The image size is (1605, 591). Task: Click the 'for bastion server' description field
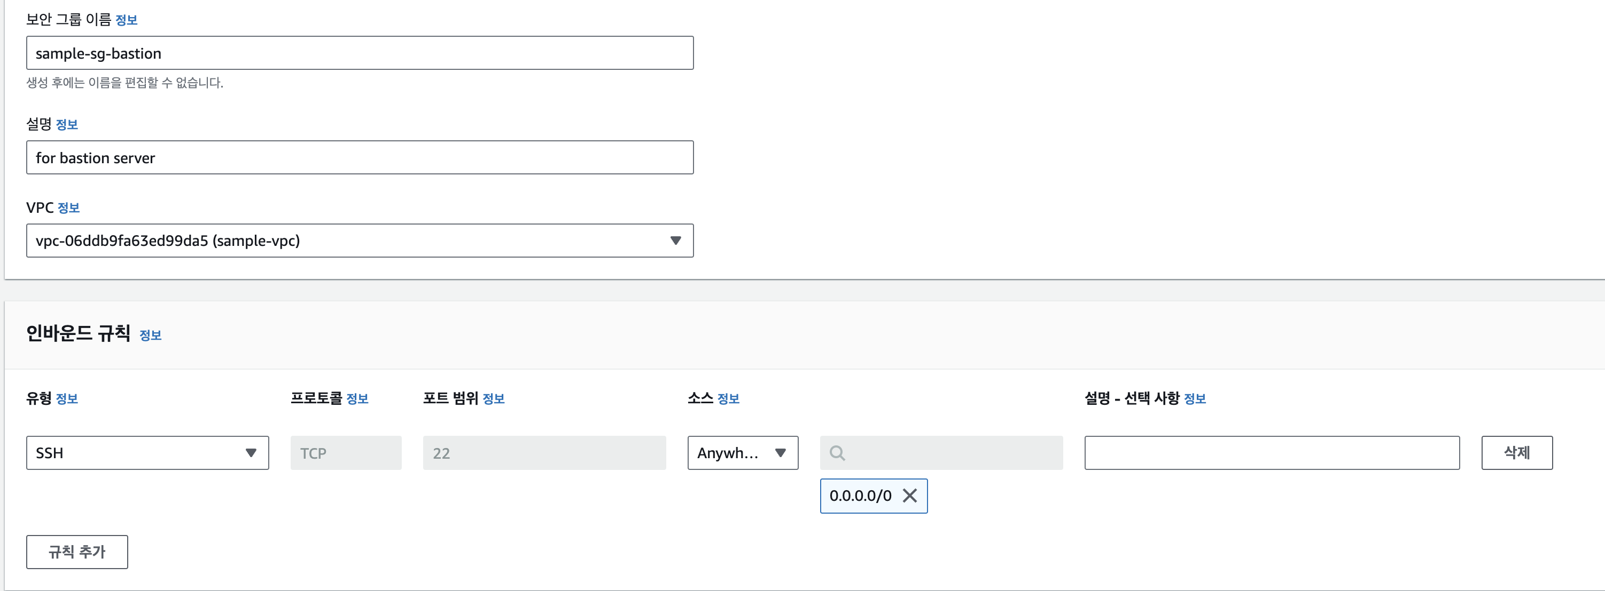pyautogui.click(x=360, y=157)
